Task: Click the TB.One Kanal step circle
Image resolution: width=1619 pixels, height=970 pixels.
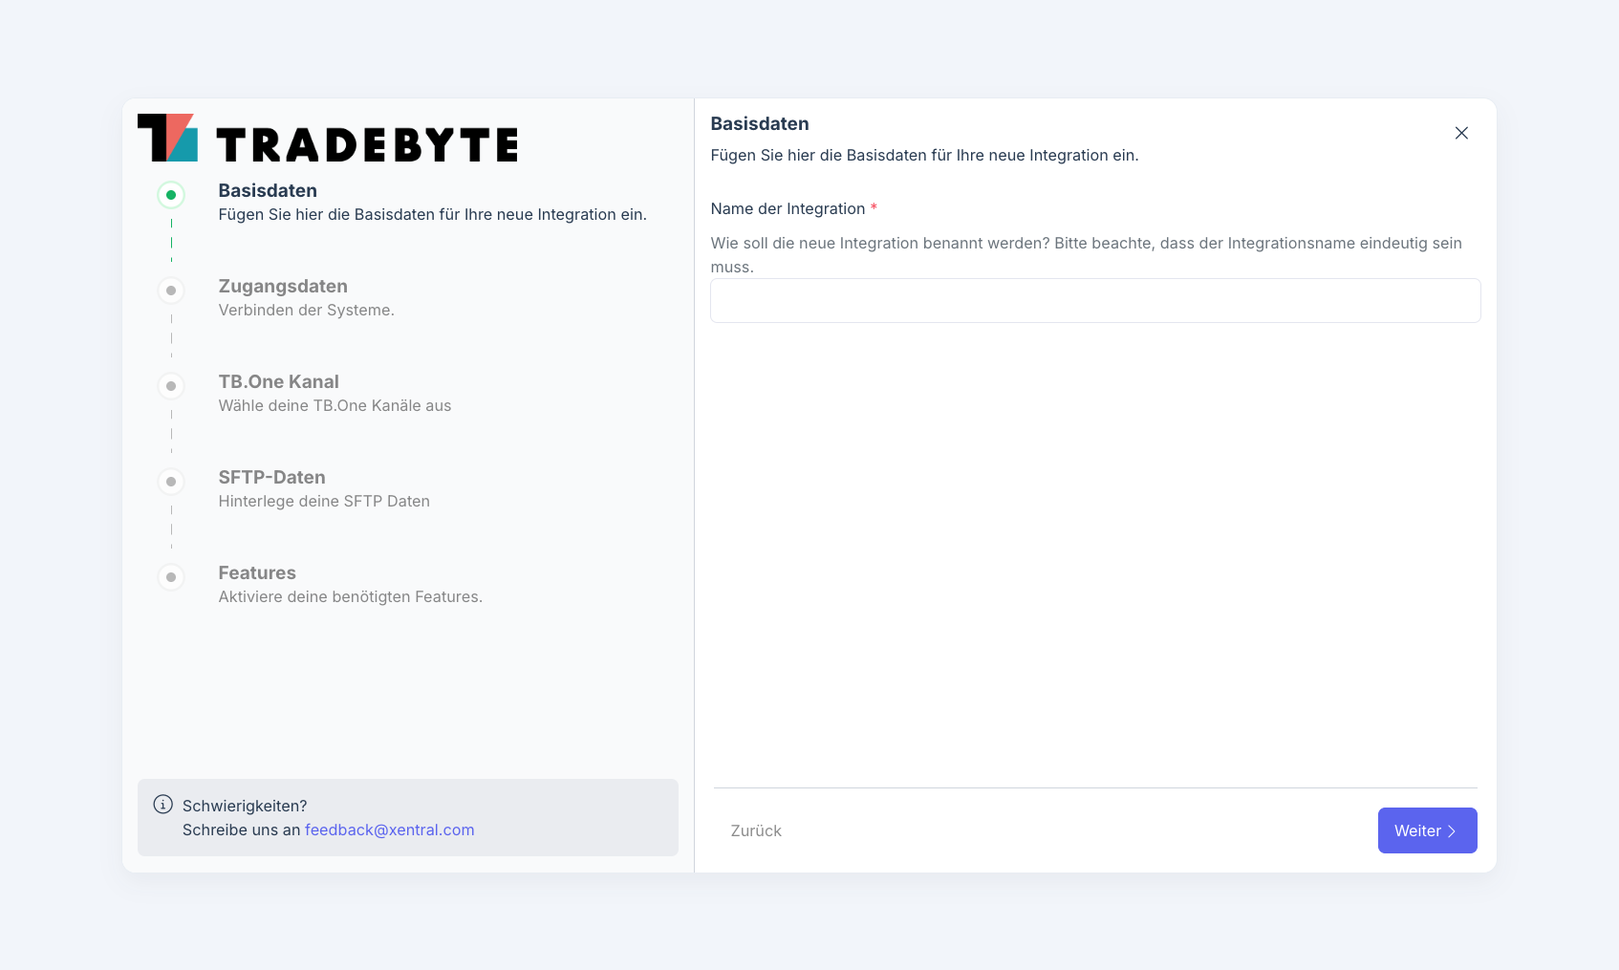Action: tap(171, 386)
